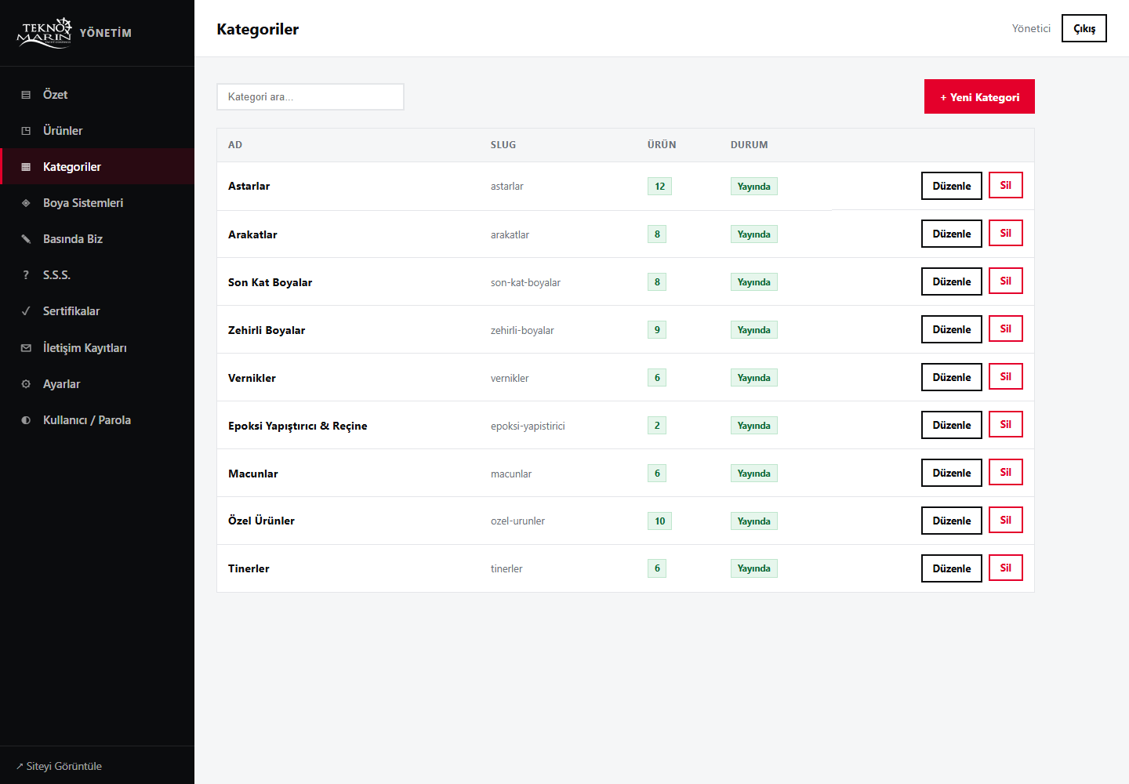Click the ÜRÜN column header
Image resolution: width=1129 pixels, height=784 pixels.
coord(662,145)
